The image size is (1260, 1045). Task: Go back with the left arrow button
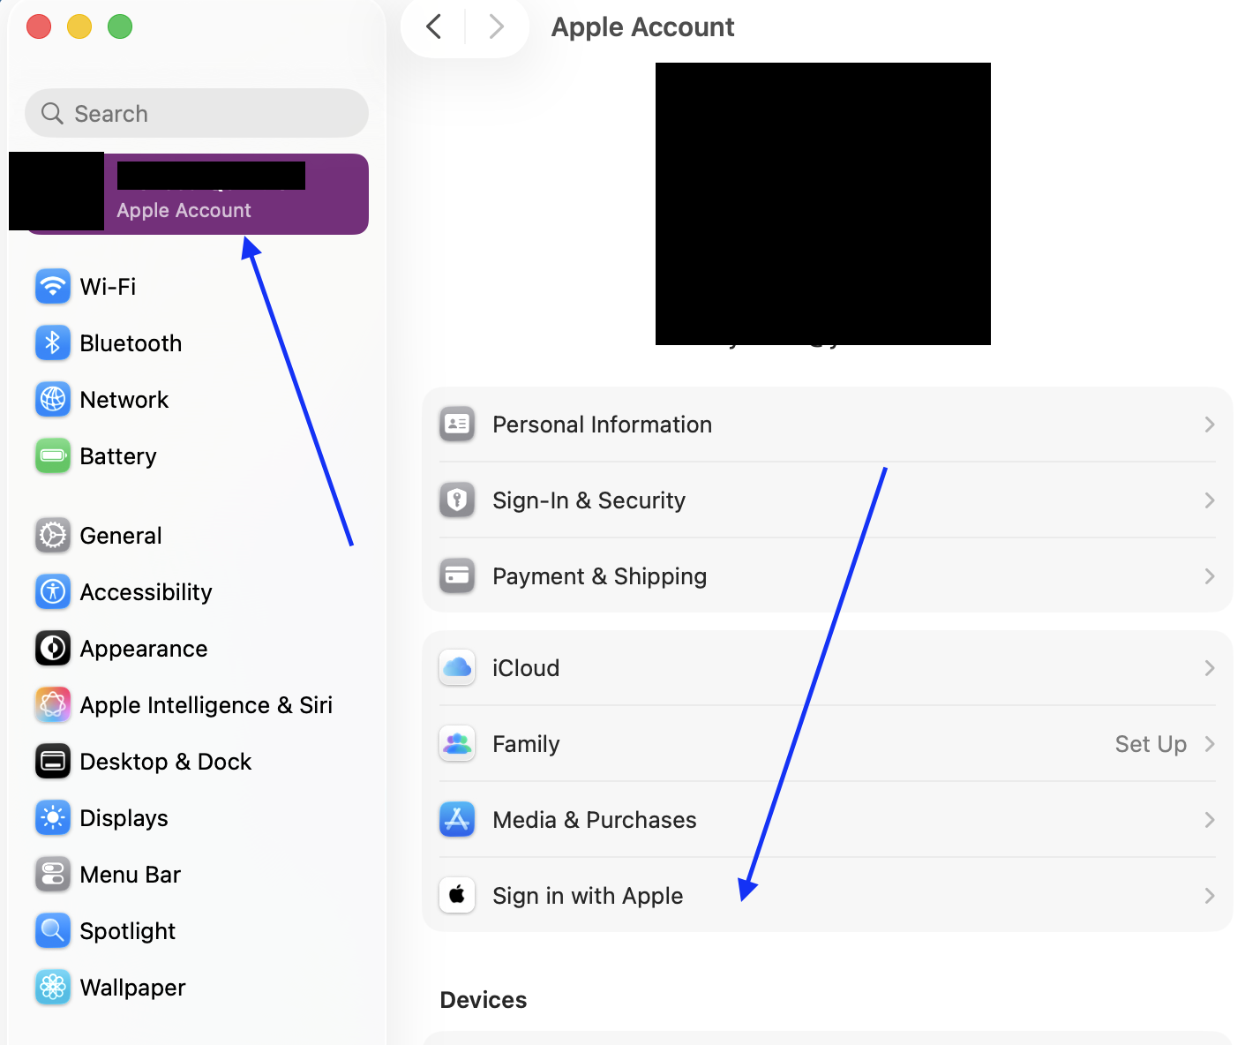(x=433, y=26)
